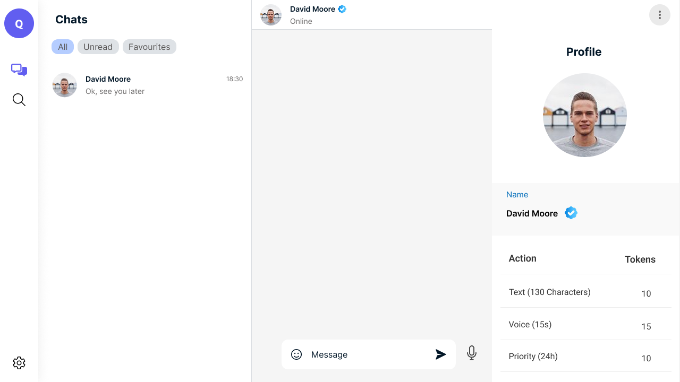Viewport: 680px width, 382px height.
Task: Click David Moore's verified badge in Profile
Action: tap(571, 213)
